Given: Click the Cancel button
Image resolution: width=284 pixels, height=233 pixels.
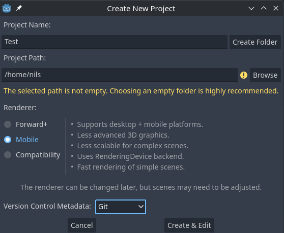Looking at the screenshot, I should (x=82, y=225).
